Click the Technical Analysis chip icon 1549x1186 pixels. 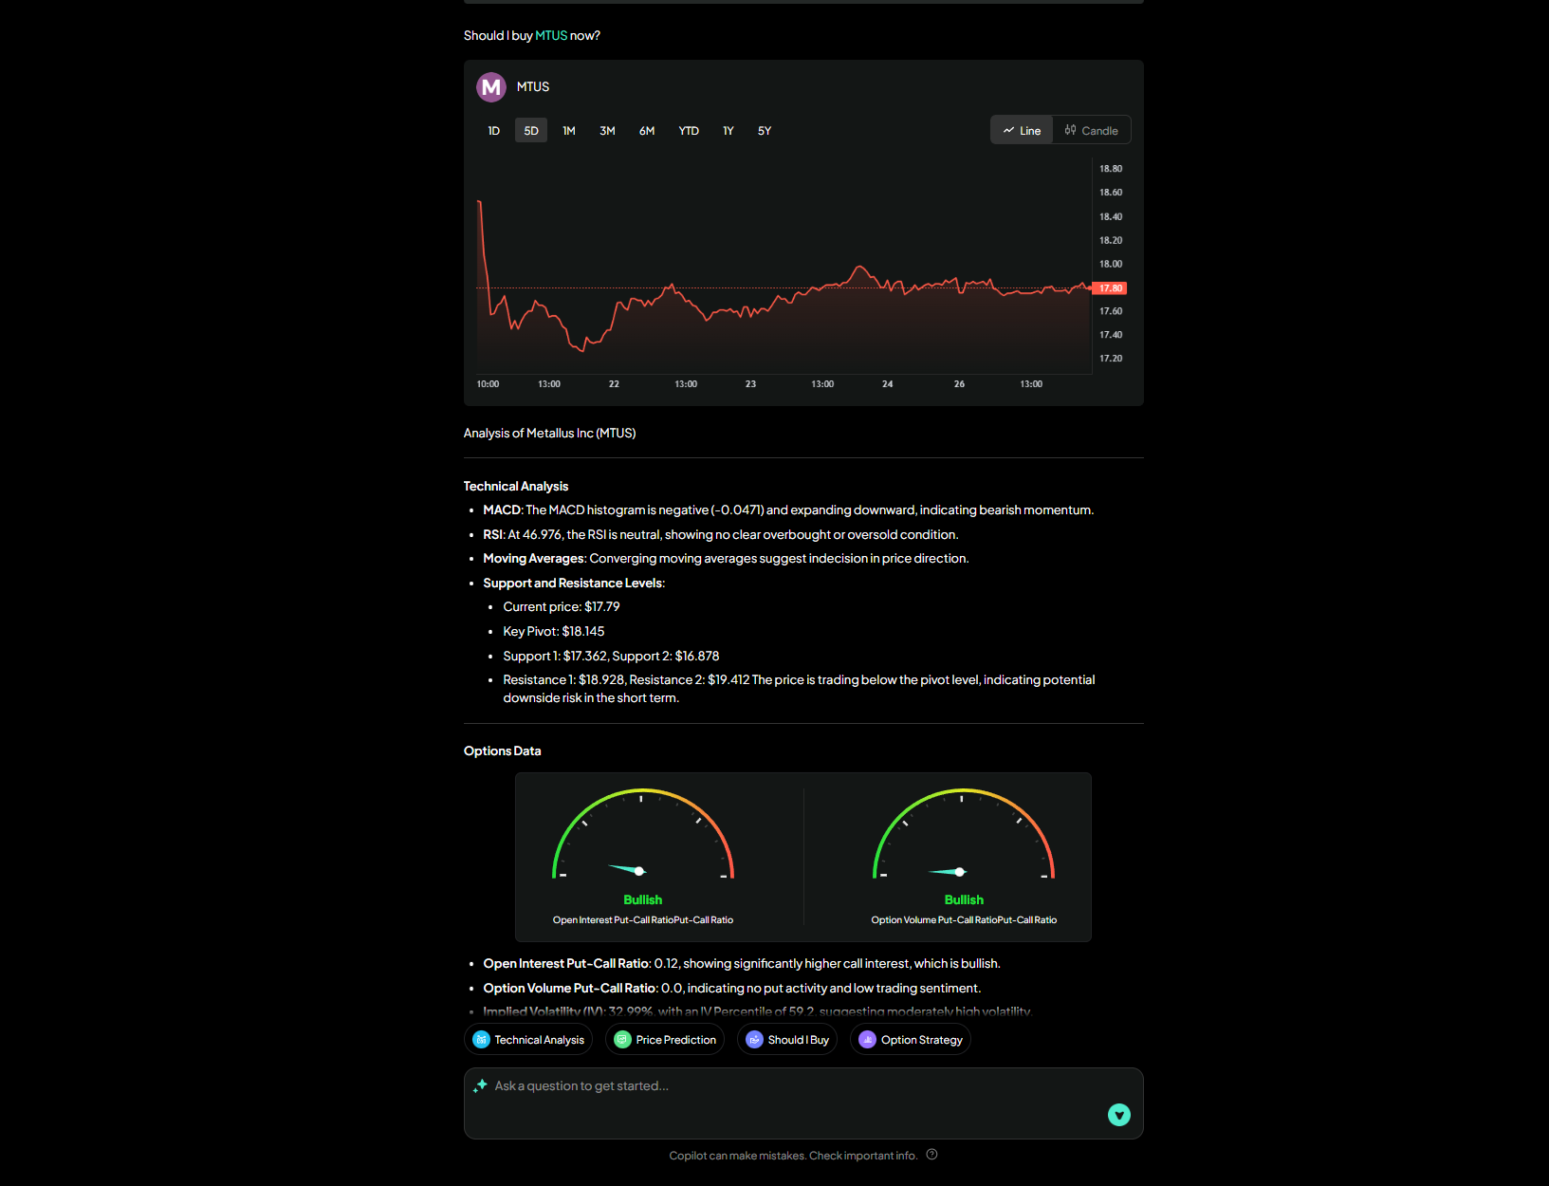[x=481, y=1040]
